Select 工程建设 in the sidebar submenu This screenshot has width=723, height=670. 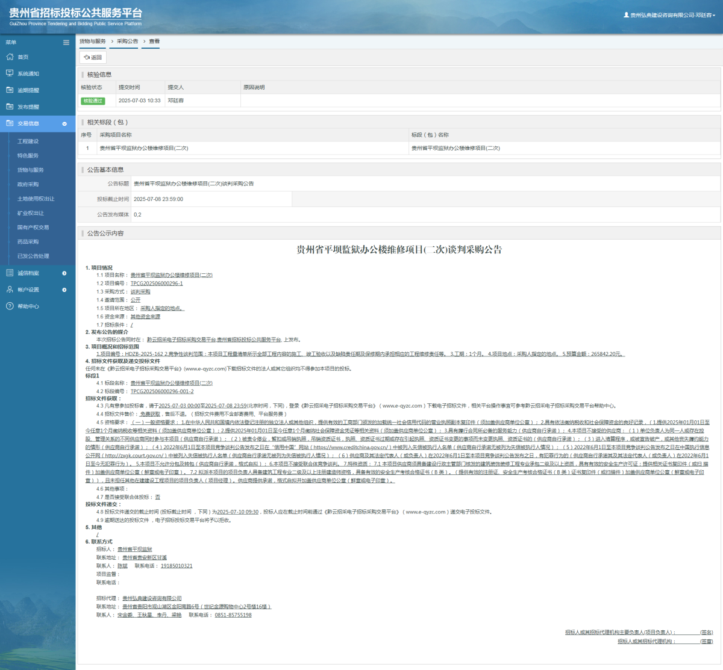28,141
